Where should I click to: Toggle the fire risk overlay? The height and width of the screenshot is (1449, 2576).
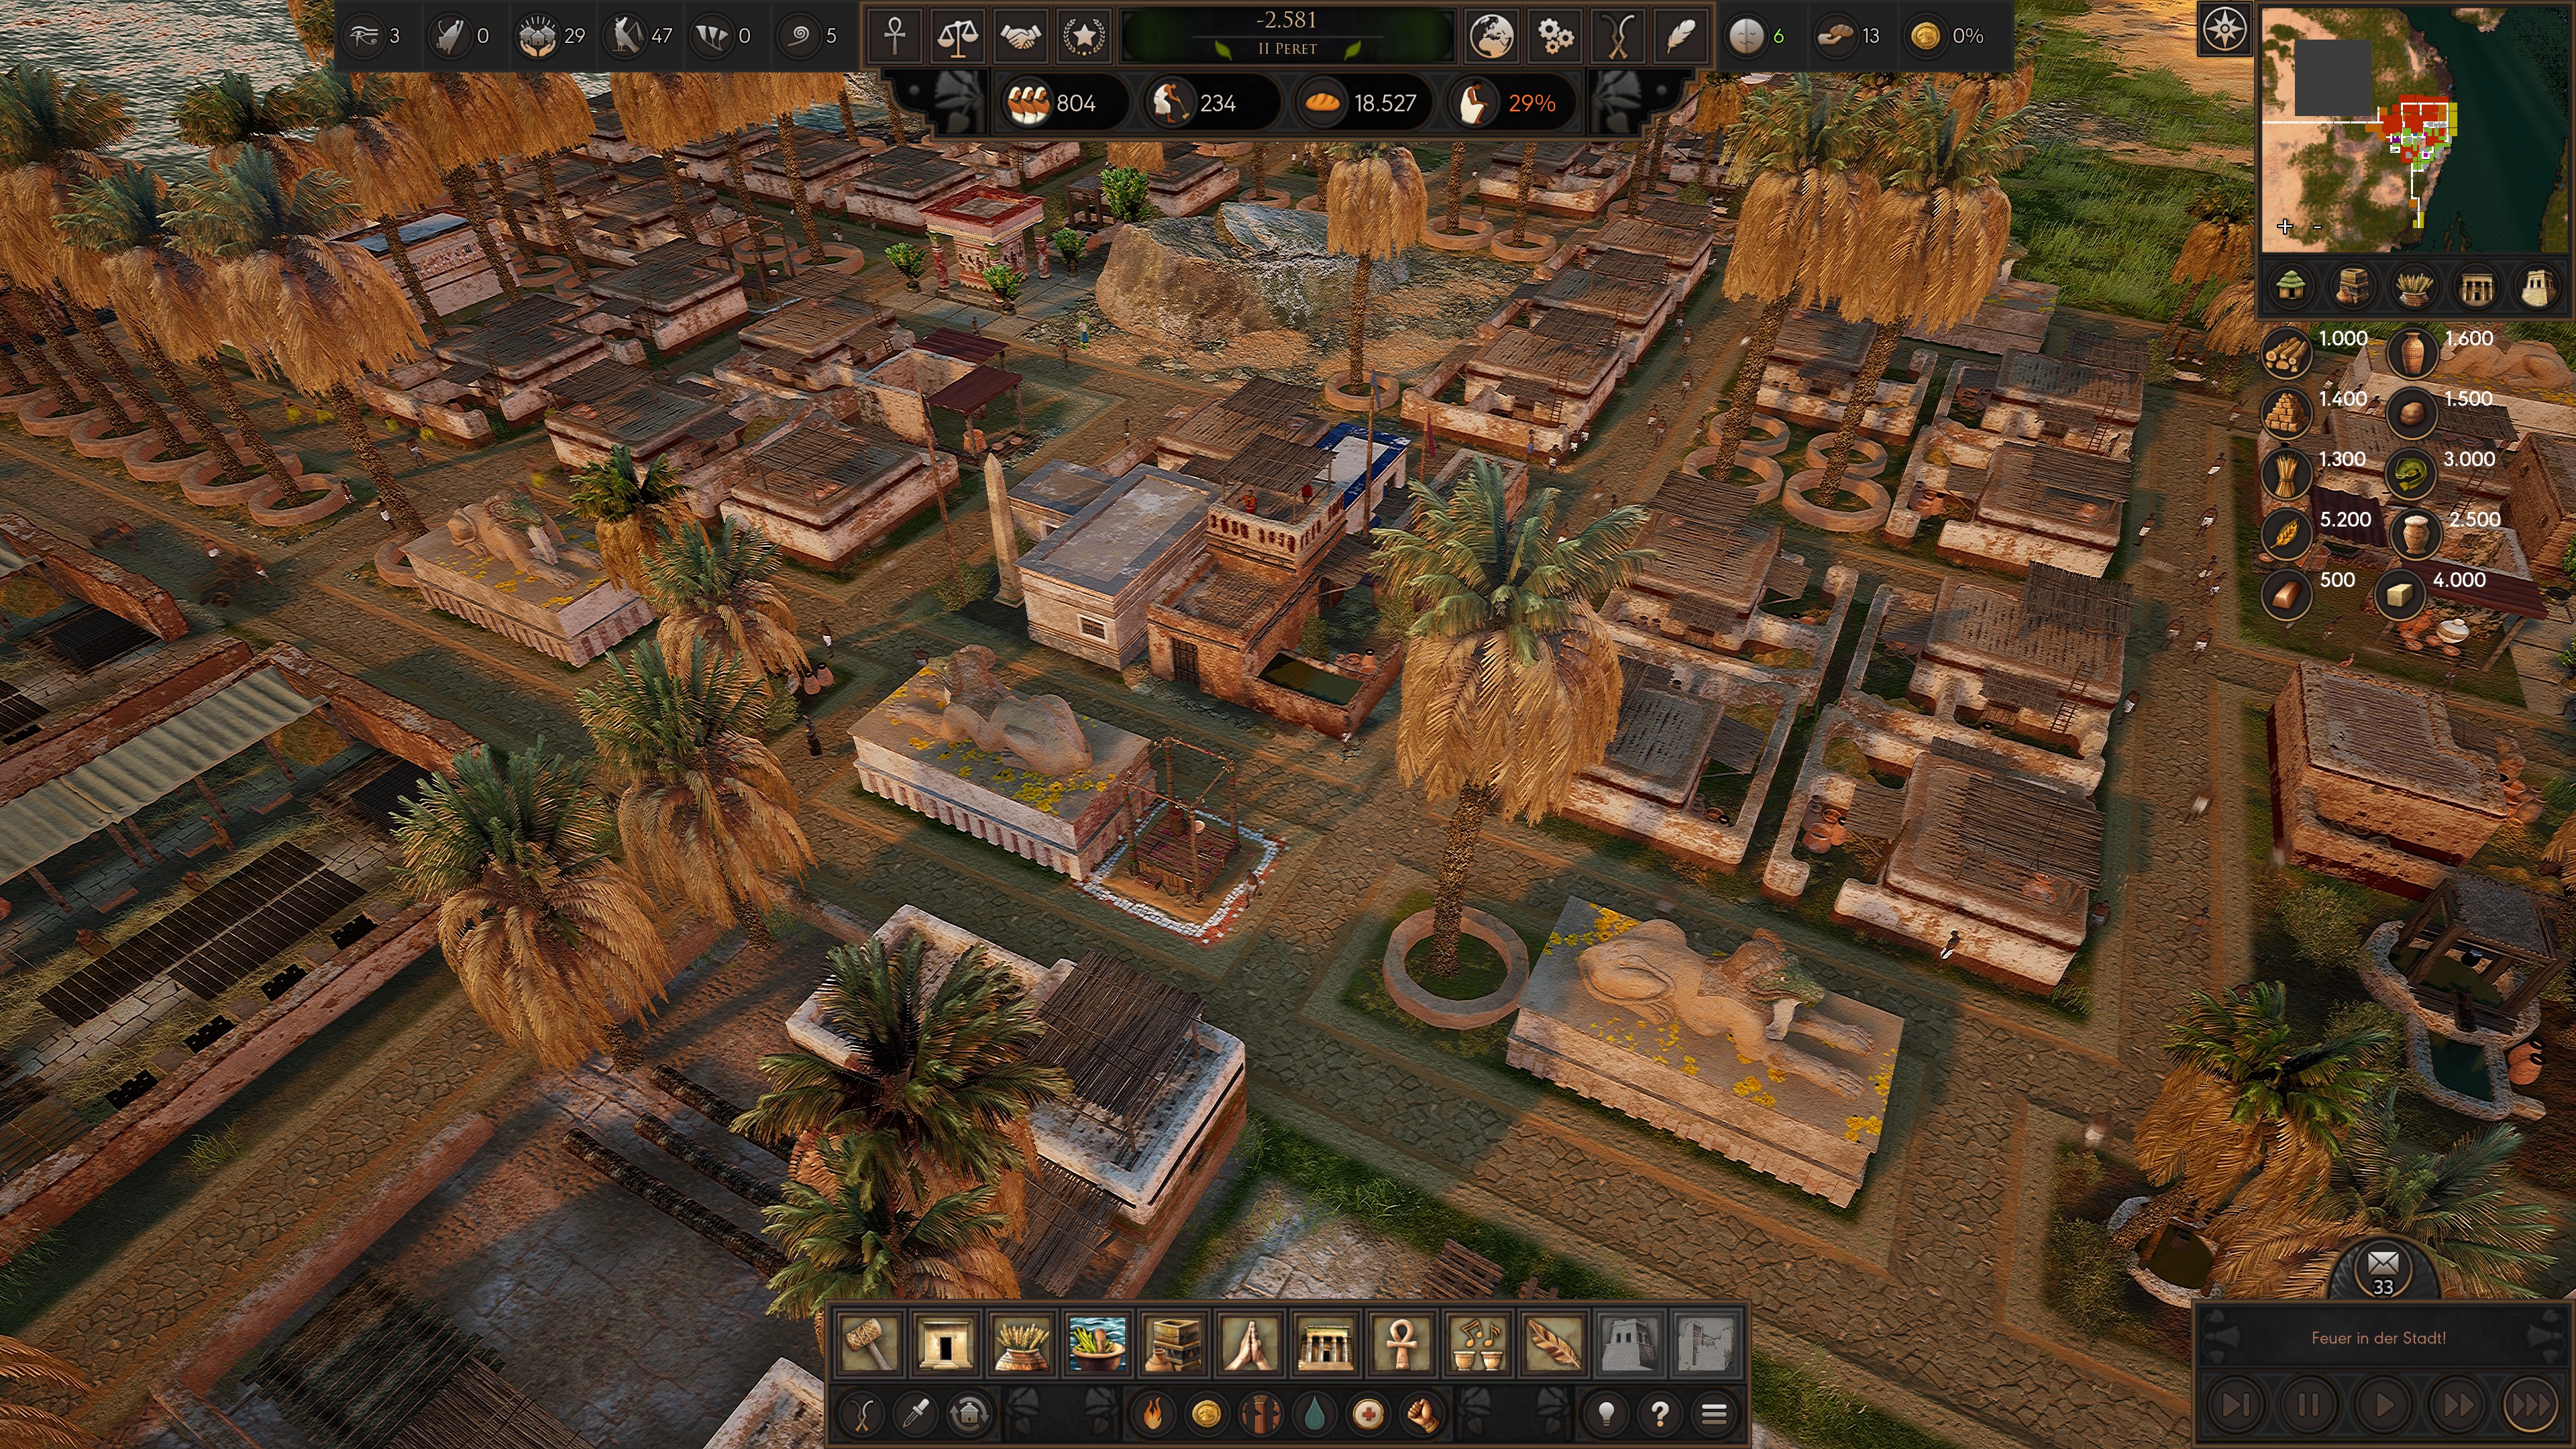[1153, 1413]
